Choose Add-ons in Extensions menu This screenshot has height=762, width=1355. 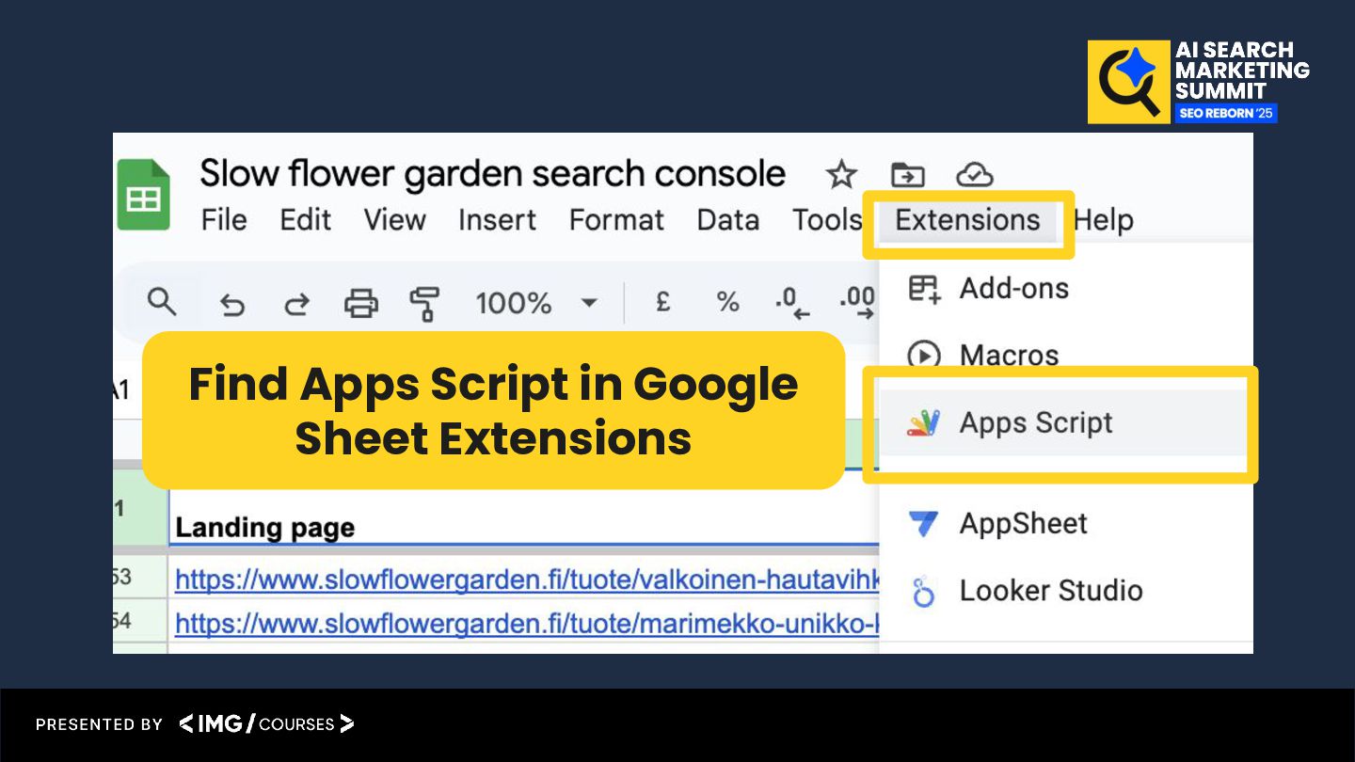(x=1013, y=288)
